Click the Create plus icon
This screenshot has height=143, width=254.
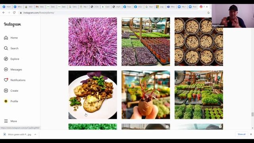pos(6,91)
